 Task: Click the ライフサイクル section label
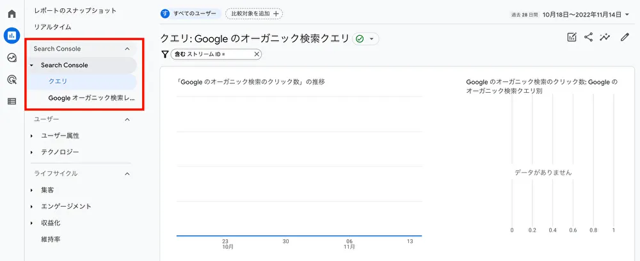point(56,173)
